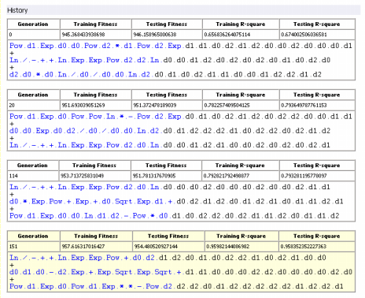
Task: Click Testing R-square header in generation 114 table
Action: pyautogui.click(x=317, y=166)
